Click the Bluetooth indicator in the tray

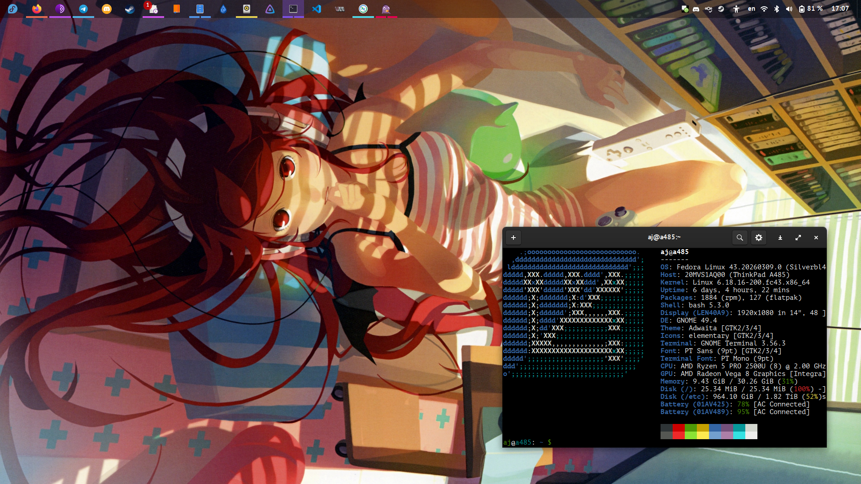[777, 9]
